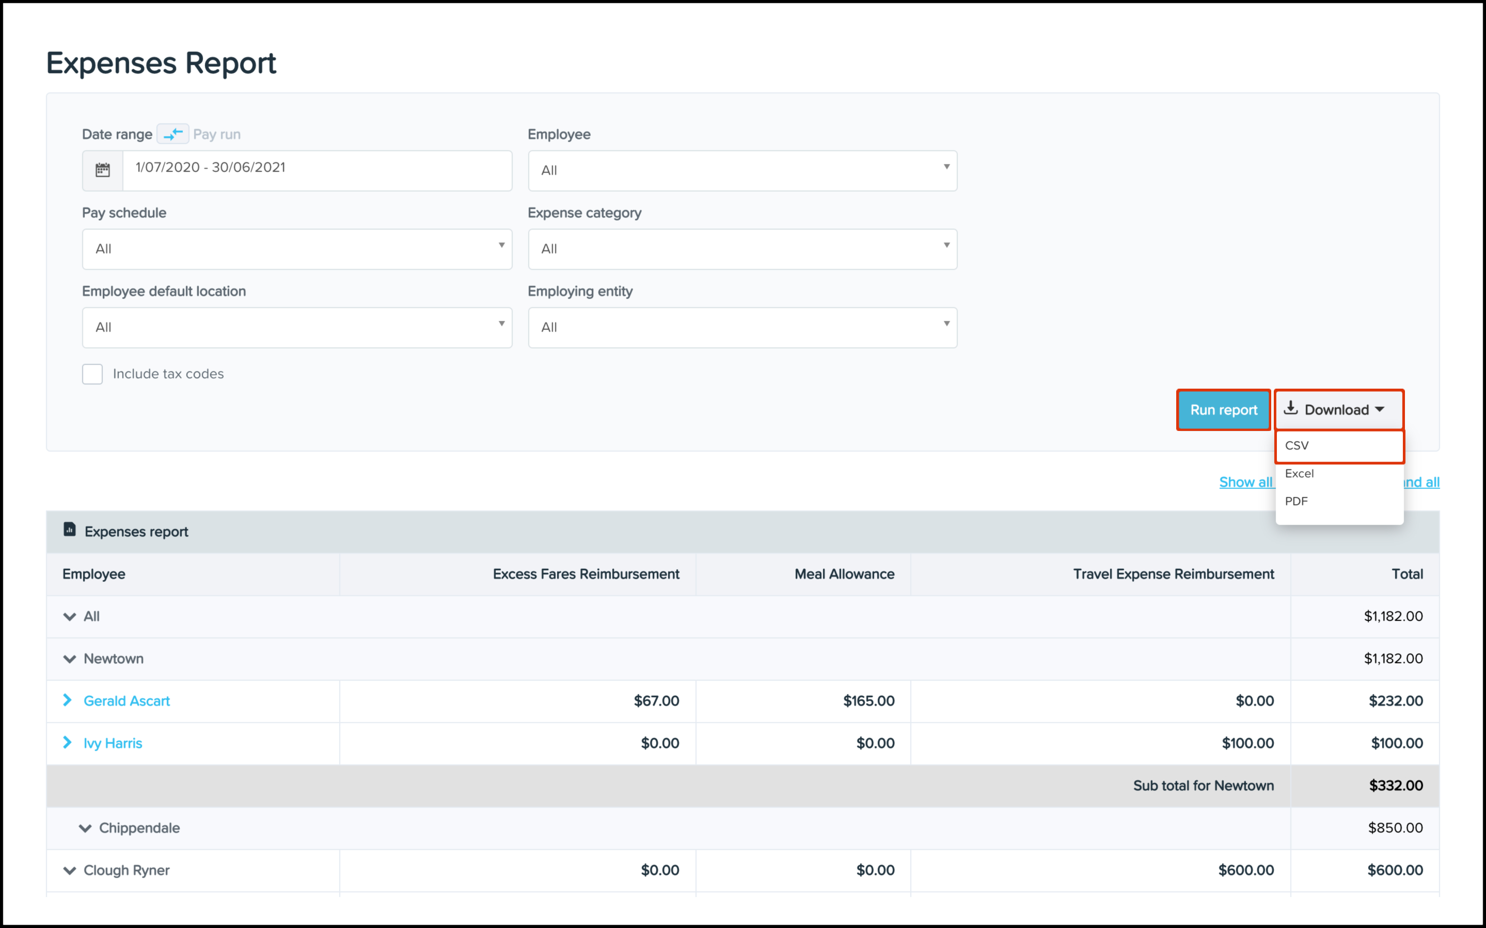Collapse the Newtown group chevron
The image size is (1486, 928).
coord(69,659)
